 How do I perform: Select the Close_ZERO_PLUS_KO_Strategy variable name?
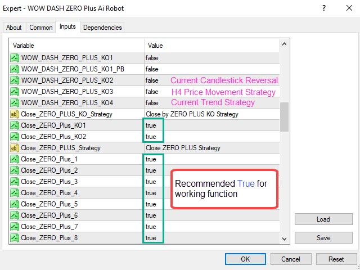66,114
